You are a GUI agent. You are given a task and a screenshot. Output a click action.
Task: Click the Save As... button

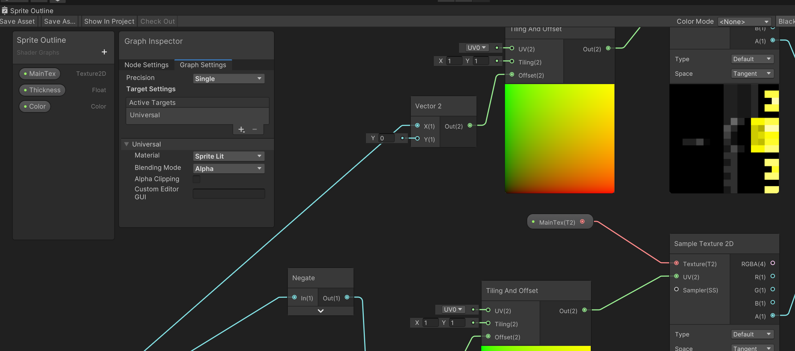60,21
